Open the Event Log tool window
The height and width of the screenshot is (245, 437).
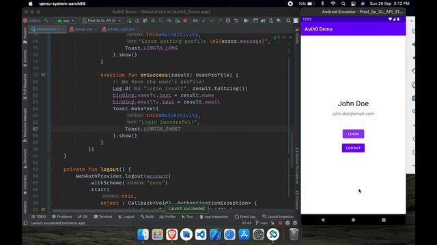pyautogui.click(x=245, y=216)
